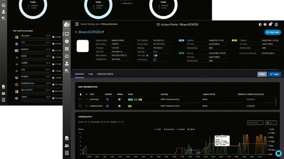Viewport: 284px width, 159px height.
Task: Click the Diag Tools button
Action: [x=273, y=32]
